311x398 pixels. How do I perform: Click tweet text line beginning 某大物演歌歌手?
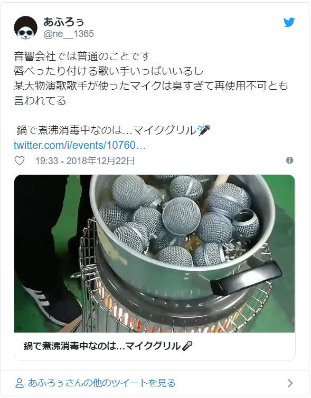(151, 86)
